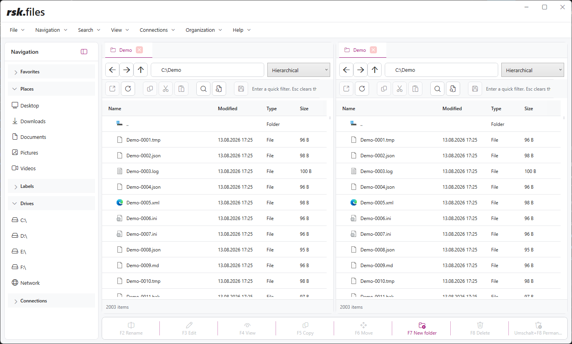Screen dimensions: 572x344
Task: Open the View menu
Action: pos(120,30)
